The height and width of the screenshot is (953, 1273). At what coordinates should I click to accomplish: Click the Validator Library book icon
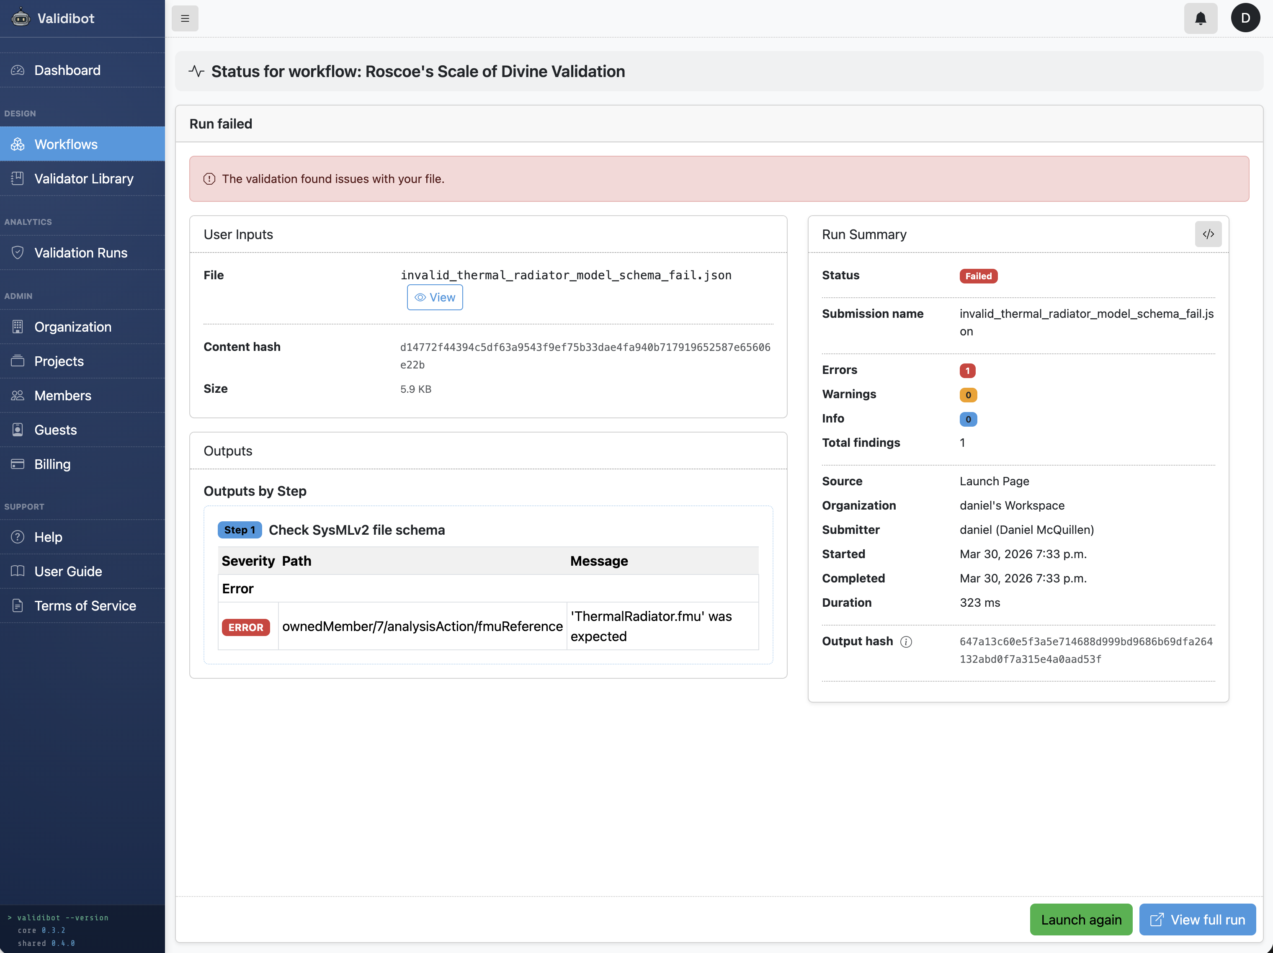18,178
